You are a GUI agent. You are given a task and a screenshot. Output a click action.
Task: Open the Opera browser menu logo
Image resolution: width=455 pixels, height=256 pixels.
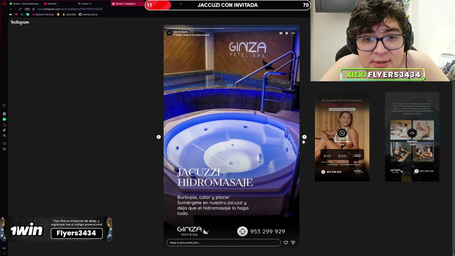(4, 4)
